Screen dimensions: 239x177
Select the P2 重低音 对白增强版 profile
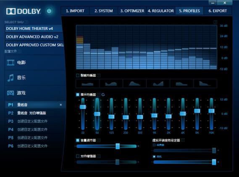pos(35,113)
